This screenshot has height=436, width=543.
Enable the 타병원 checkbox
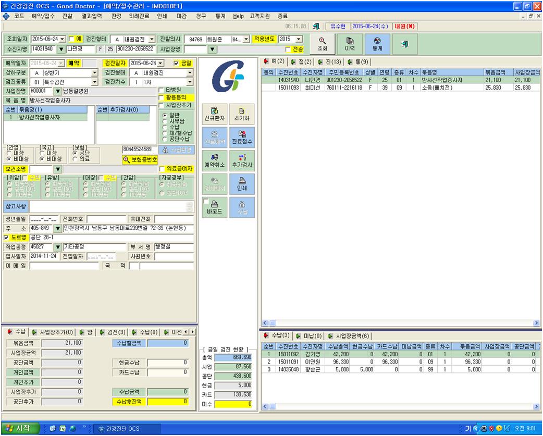(161, 90)
